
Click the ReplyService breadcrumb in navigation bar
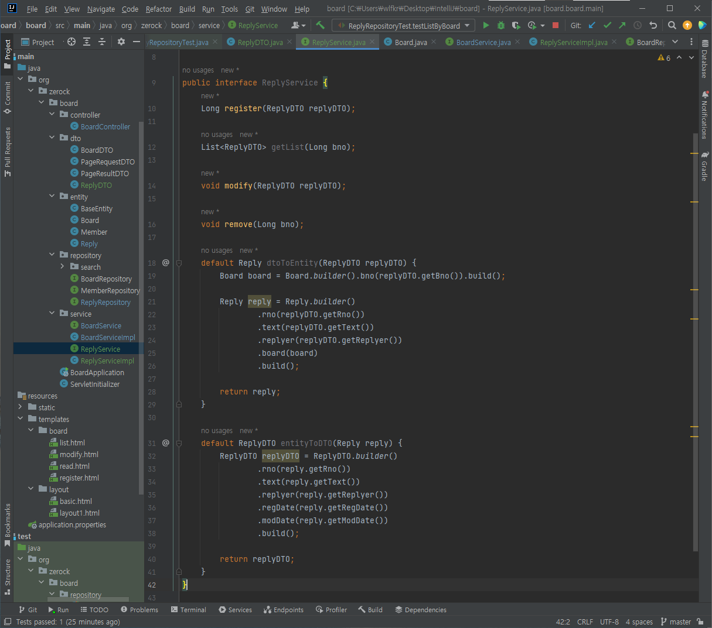[x=253, y=25]
